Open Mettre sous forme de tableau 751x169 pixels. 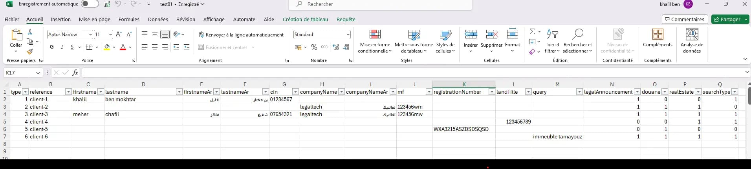pyautogui.click(x=414, y=41)
